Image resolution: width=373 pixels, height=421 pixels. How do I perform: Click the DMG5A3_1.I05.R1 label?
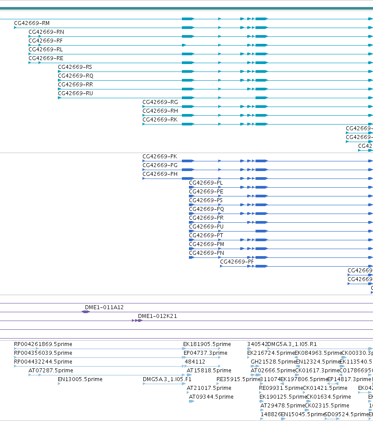pyautogui.click(x=292, y=344)
